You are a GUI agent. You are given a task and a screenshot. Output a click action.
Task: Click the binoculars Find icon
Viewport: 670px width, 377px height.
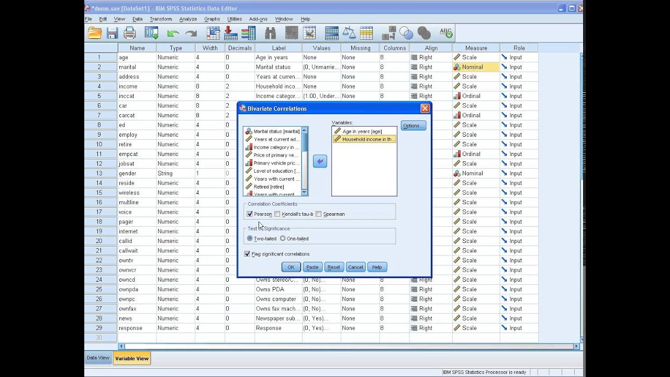tap(270, 33)
